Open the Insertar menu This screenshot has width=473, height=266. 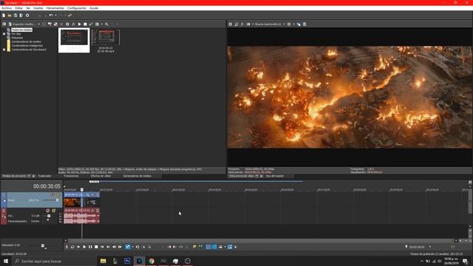38,8
